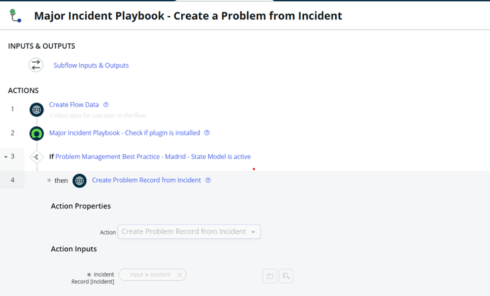Open the Subflow Inputs & Outputs link

point(91,65)
